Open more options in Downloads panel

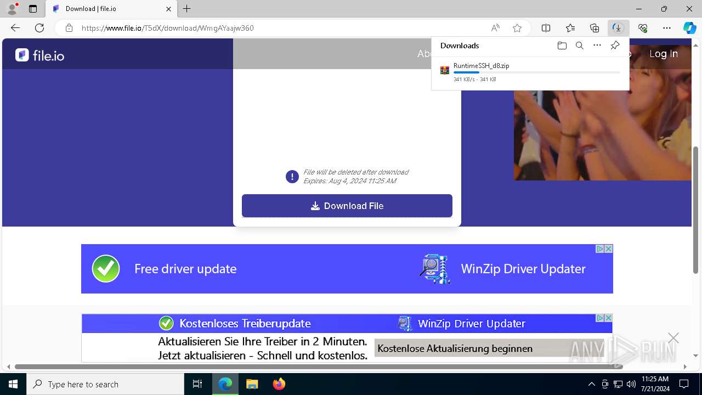(597, 46)
